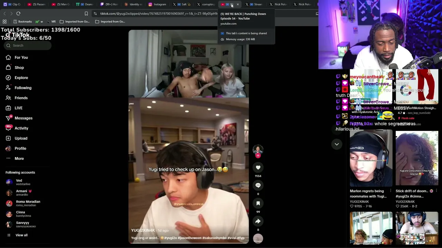442x248 pixels.
Task: Open Roma Moradian's account
Action: point(23,203)
